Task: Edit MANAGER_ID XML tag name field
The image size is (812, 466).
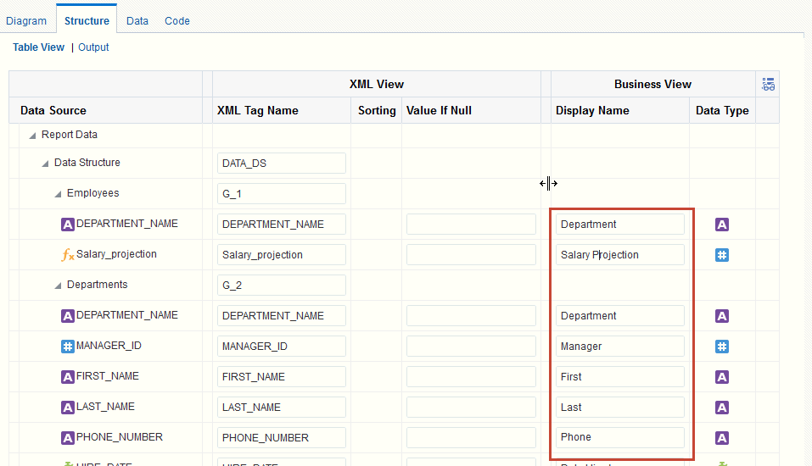Action: 281,346
